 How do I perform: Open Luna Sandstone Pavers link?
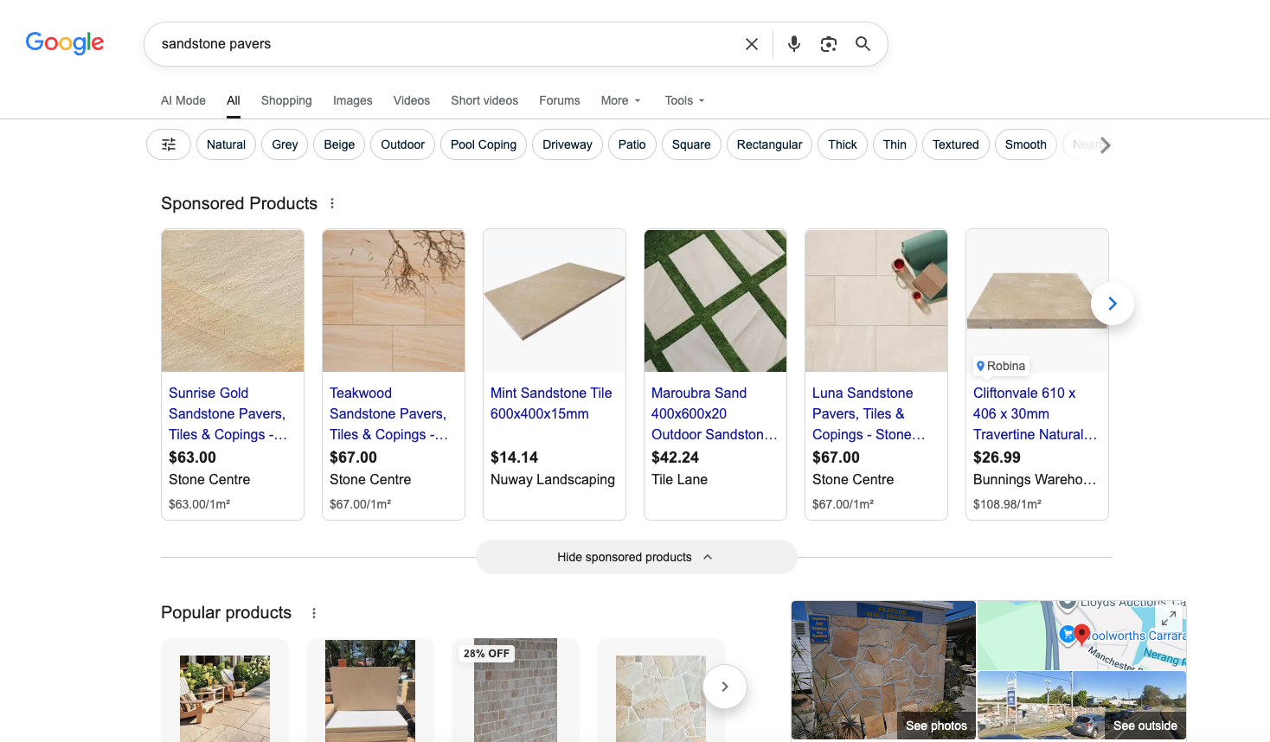pos(869,413)
